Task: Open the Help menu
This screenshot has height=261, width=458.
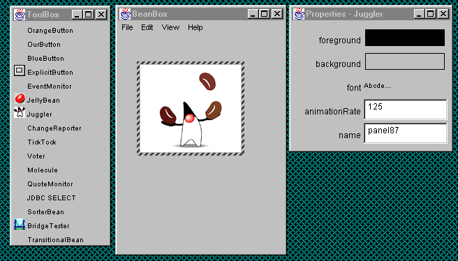Action: tap(195, 27)
